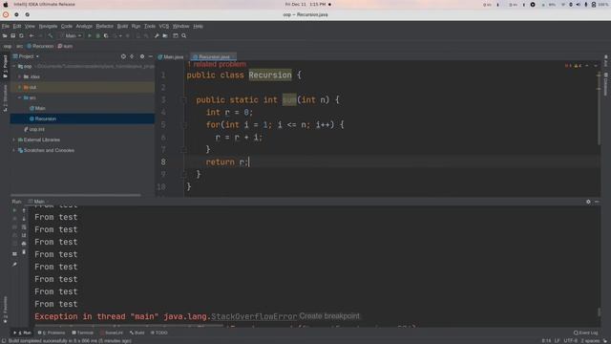Open the Main run configuration dropdown
This screenshot has height=344, width=611.
pos(71,36)
